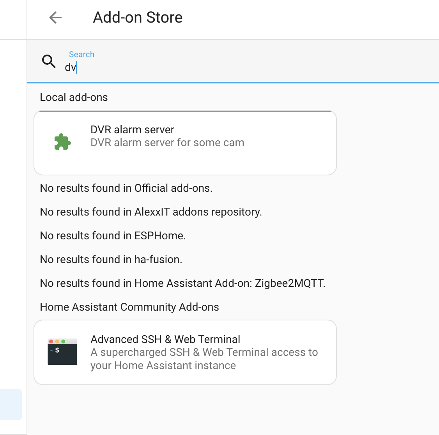Click the "Add-on Store" page title
The image size is (439, 435).
(138, 18)
